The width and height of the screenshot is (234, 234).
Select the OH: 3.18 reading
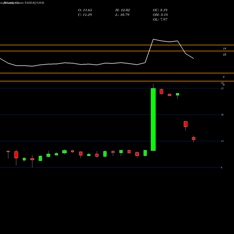(x=160, y=15)
